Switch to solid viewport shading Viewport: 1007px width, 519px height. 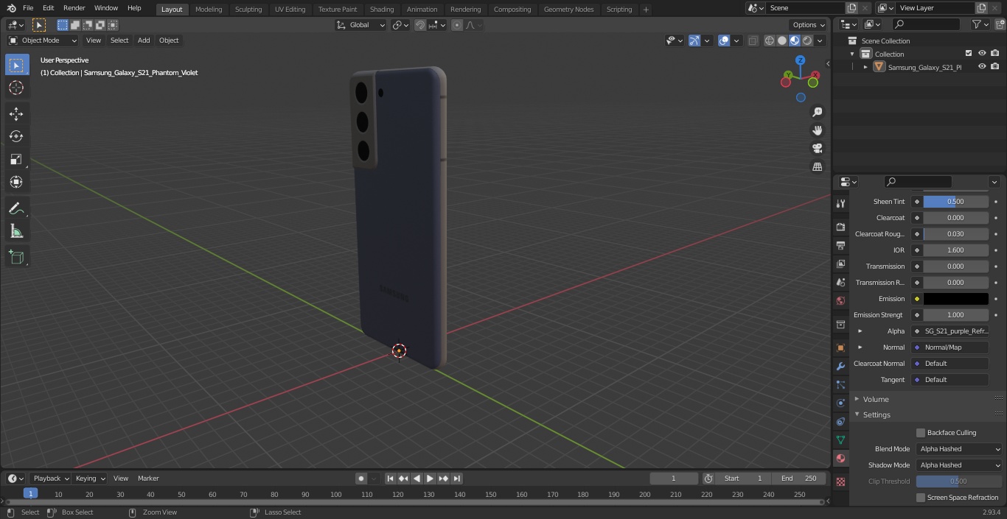click(782, 40)
